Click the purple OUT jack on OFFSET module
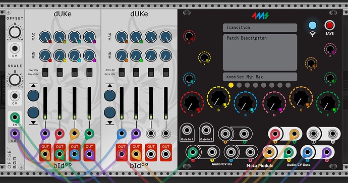This screenshot has width=348, height=183. pos(15,134)
